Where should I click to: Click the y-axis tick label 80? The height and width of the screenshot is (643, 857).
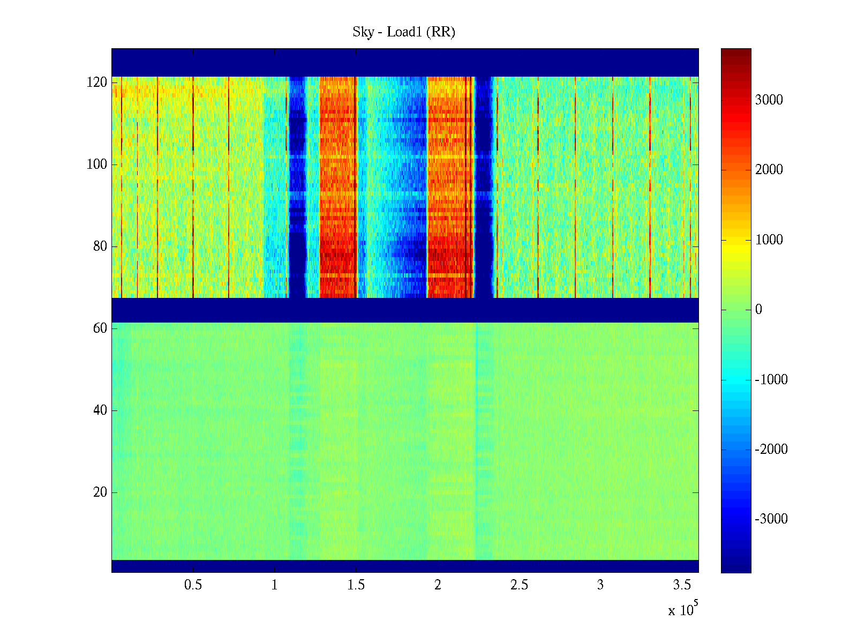click(x=100, y=246)
